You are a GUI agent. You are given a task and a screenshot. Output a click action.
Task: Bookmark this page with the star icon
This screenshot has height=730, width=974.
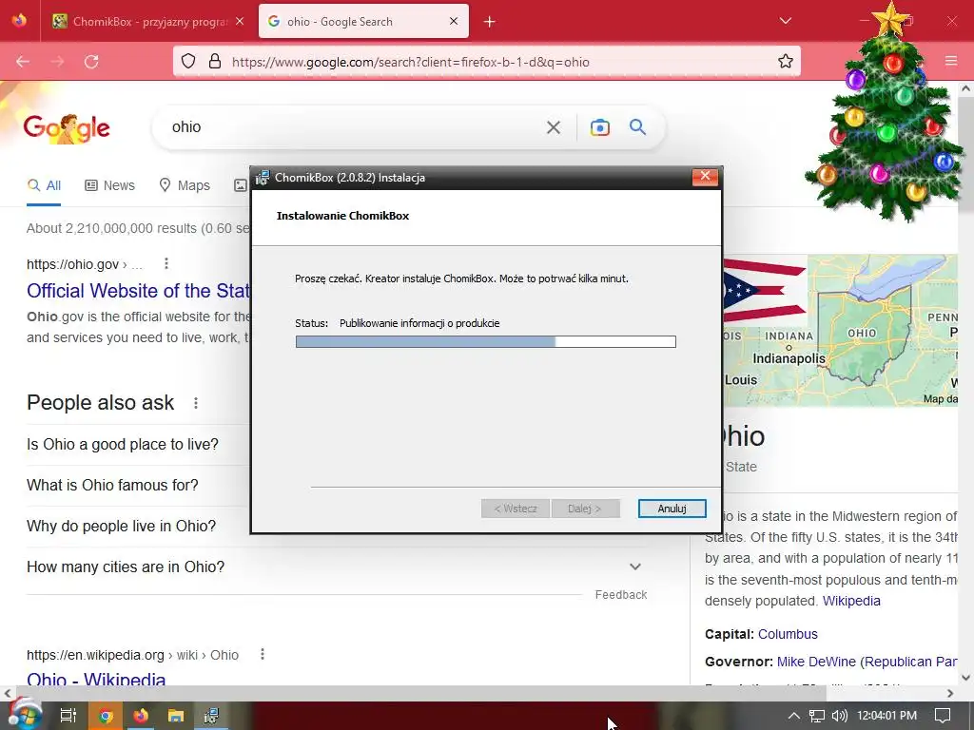pos(785,62)
